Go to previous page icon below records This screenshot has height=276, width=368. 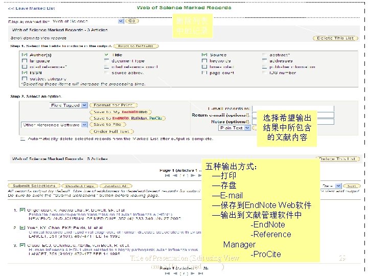(175, 273)
